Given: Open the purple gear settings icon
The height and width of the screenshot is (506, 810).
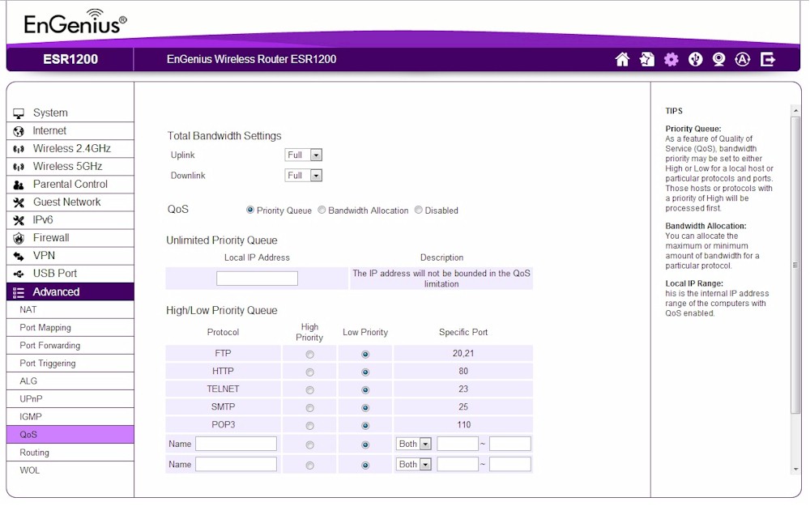Looking at the screenshot, I should click(x=671, y=60).
